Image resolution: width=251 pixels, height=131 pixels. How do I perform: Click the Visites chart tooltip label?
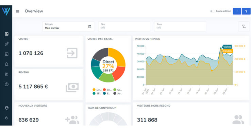tap(227, 47)
